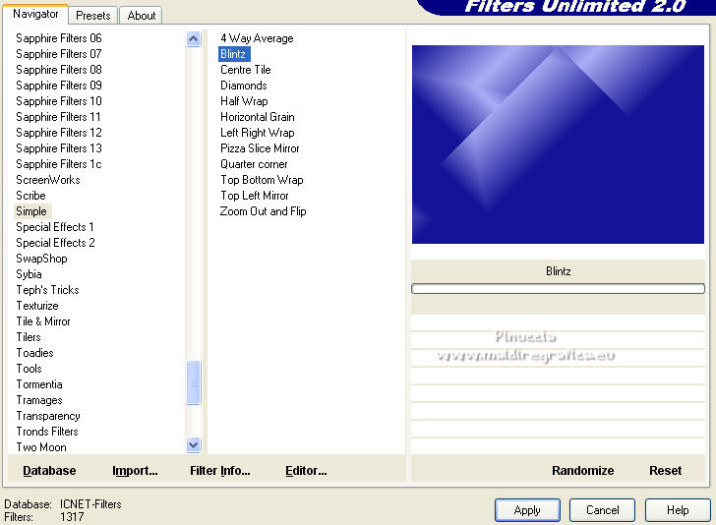The width and height of the screenshot is (716, 525).
Task: Select the Texturize category
Action: (37, 306)
